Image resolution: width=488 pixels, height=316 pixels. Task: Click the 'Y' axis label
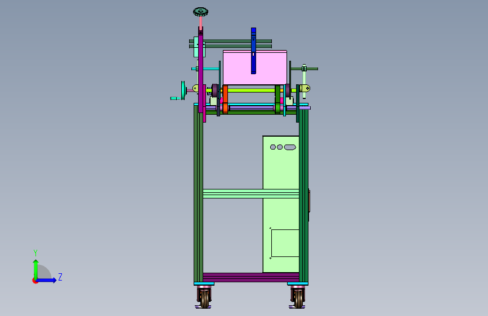[x=35, y=253]
